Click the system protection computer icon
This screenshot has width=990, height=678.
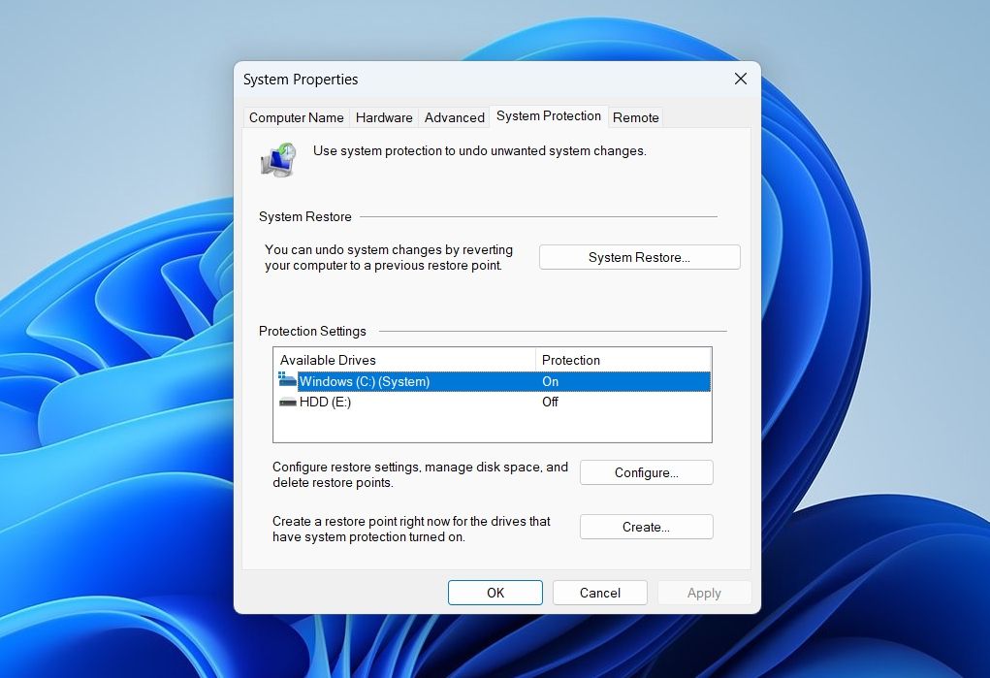click(278, 159)
